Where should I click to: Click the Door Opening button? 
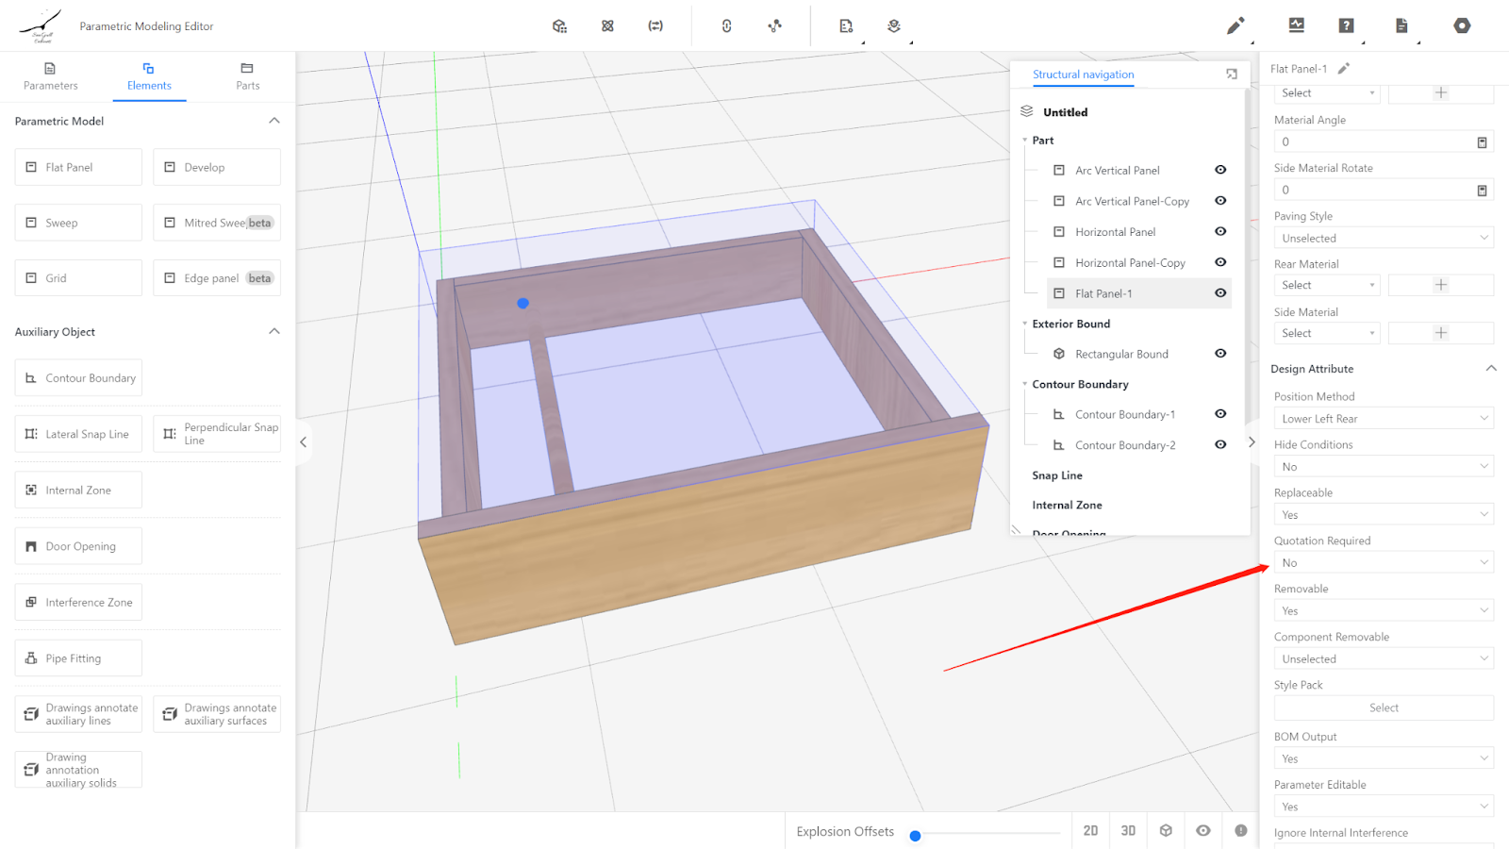tap(78, 546)
